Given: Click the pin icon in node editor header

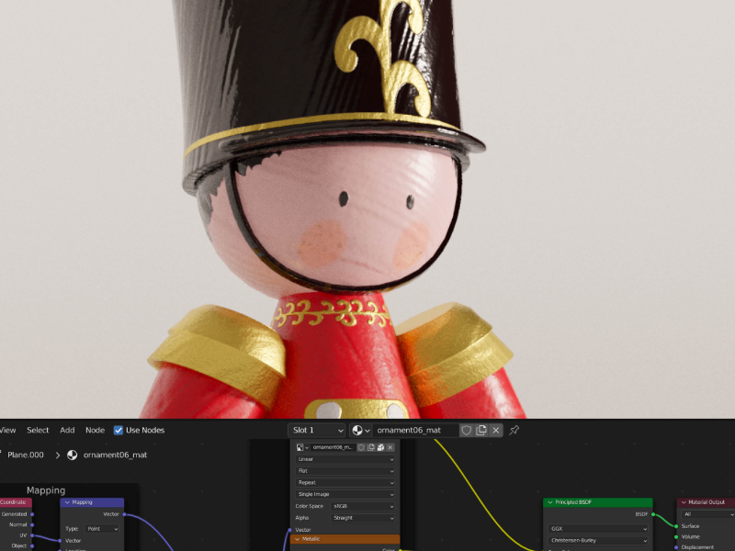Looking at the screenshot, I should click(x=514, y=430).
